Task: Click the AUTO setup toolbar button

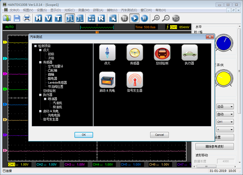Action: (124, 18)
